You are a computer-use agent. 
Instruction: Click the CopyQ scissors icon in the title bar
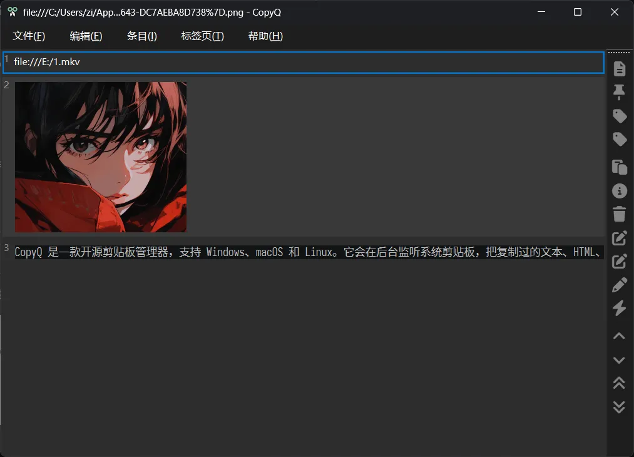click(12, 12)
